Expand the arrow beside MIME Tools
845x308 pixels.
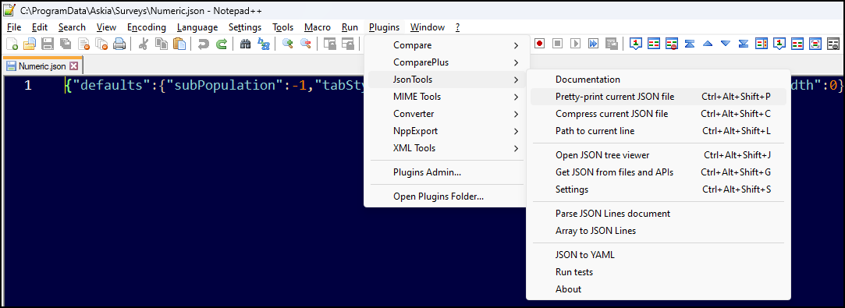(516, 97)
